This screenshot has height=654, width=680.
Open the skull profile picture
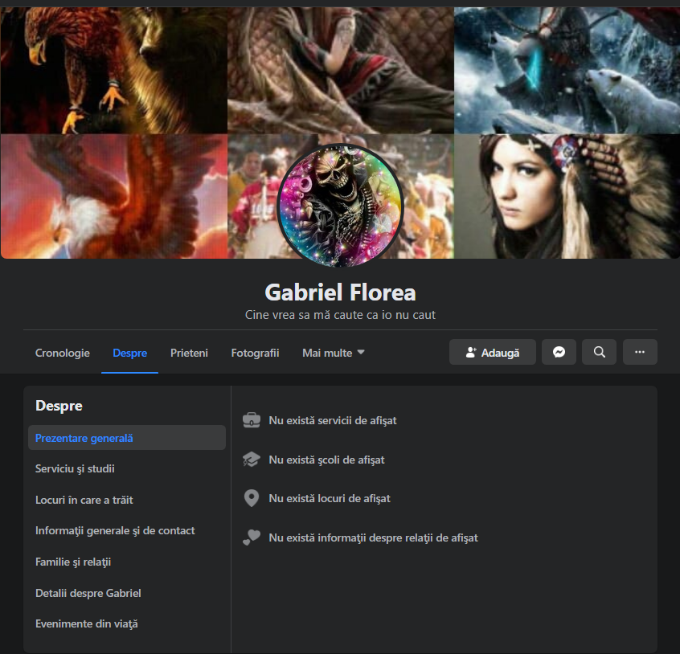(x=341, y=206)
